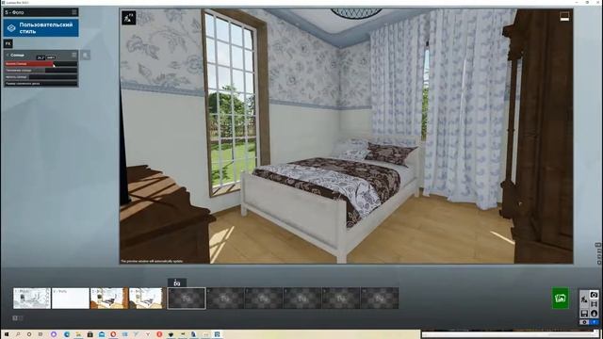
Task: Switch to 360 Panorama mode icon
Action: click(595, 314)
